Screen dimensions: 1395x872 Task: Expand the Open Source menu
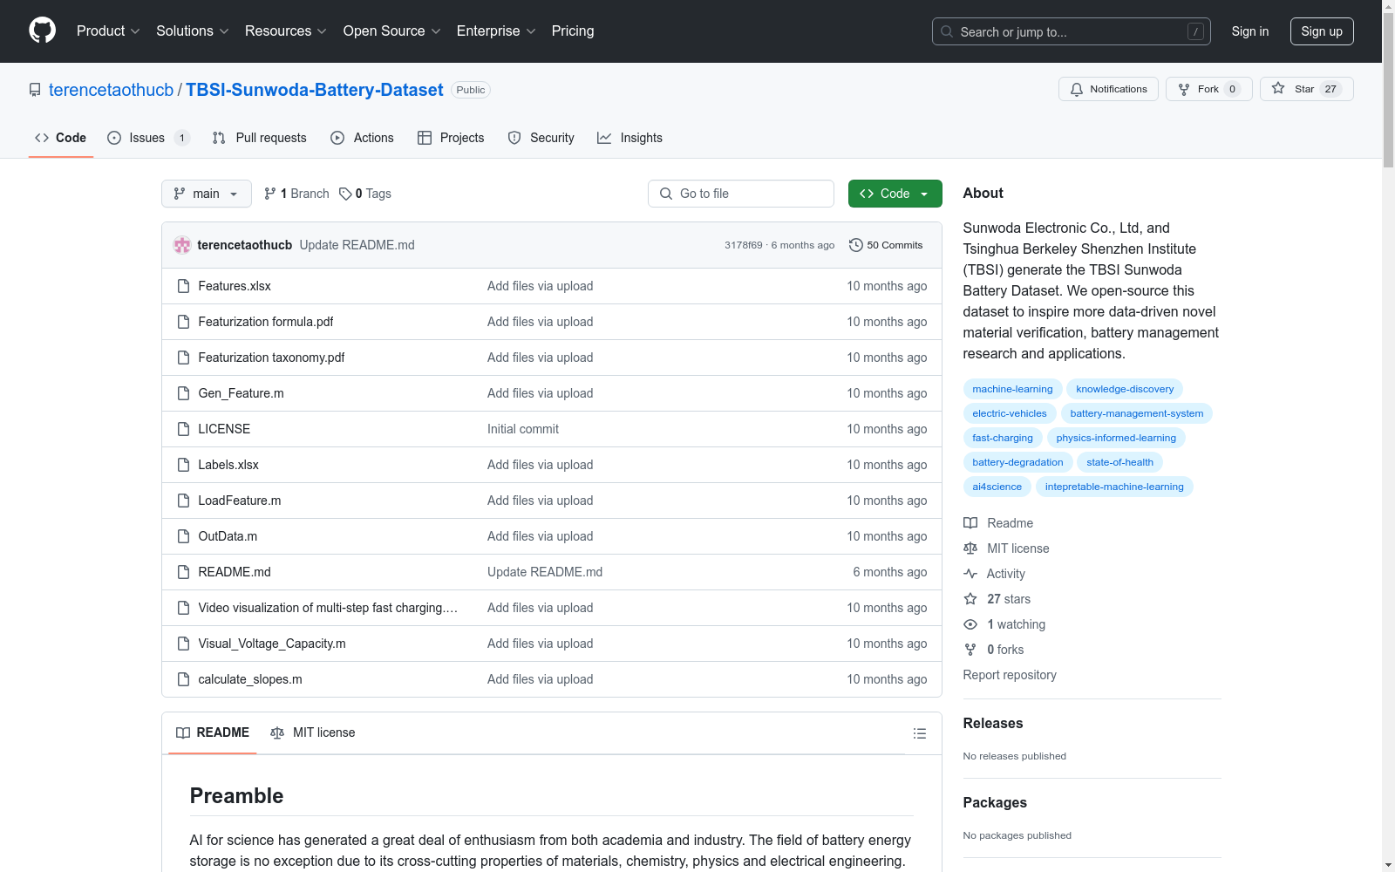tap(392, 31)
